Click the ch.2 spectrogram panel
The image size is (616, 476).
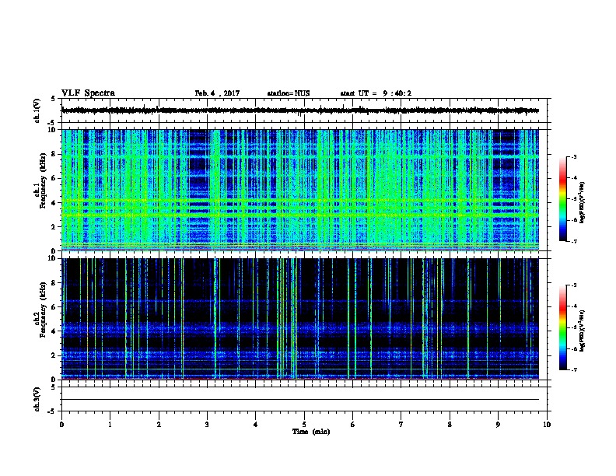pos(300,319)
